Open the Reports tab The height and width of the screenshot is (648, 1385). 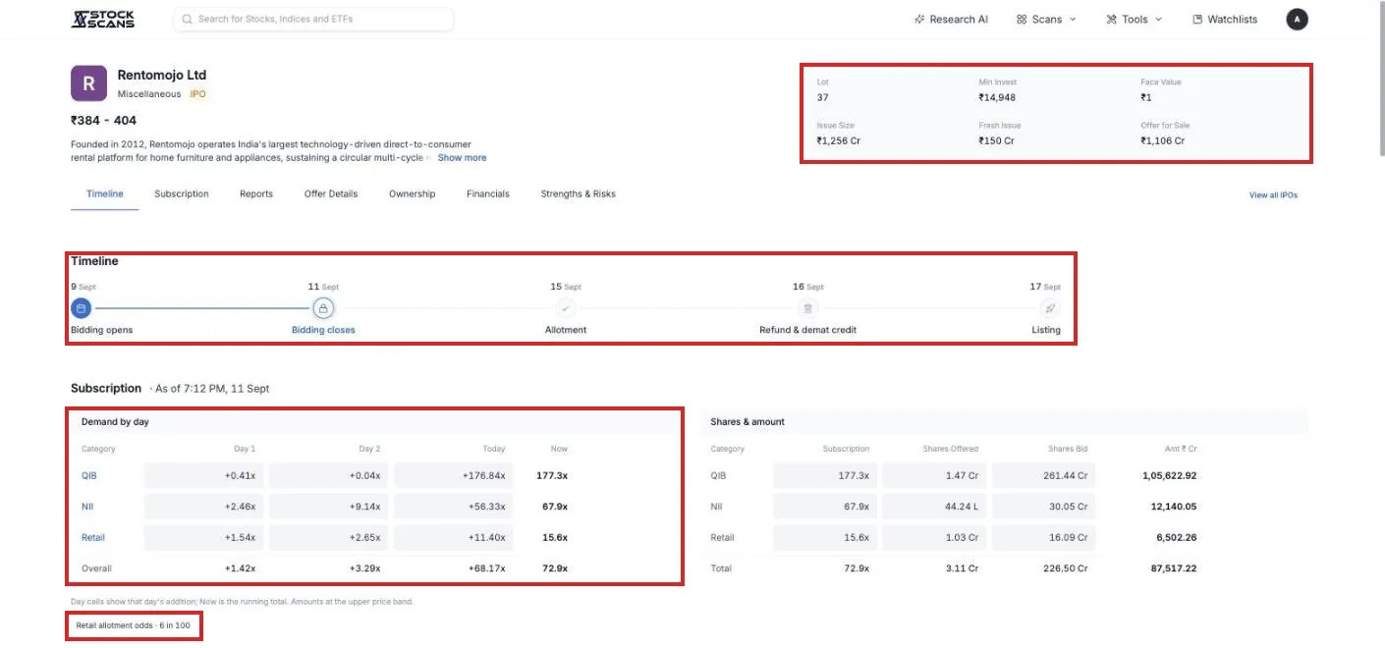[256, 193]
